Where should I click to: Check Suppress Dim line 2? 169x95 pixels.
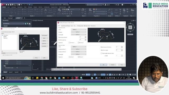point(78,43)
